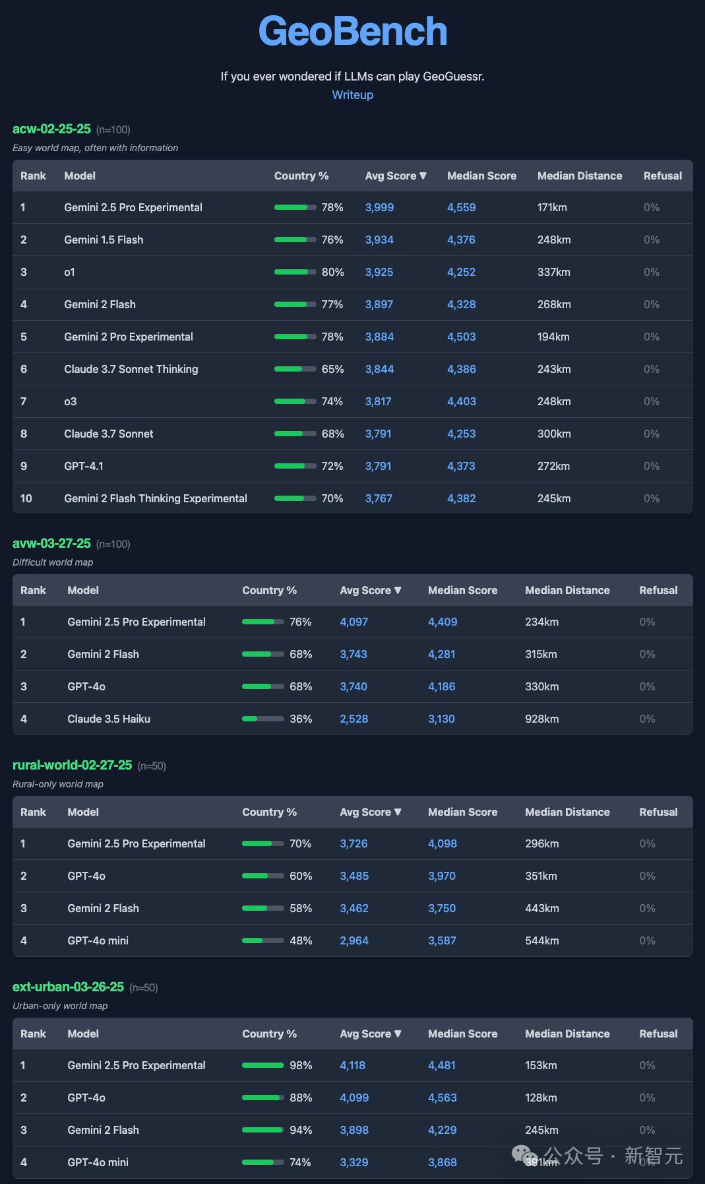The image size is (705, 1184).
Task: Click o1 median score 4,252
Action: tap(461, 272)
